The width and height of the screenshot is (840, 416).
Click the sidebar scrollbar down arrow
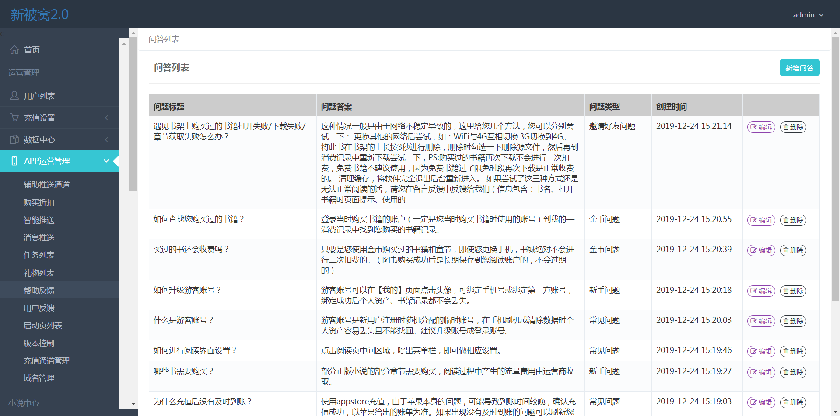[x=133, y=404]
